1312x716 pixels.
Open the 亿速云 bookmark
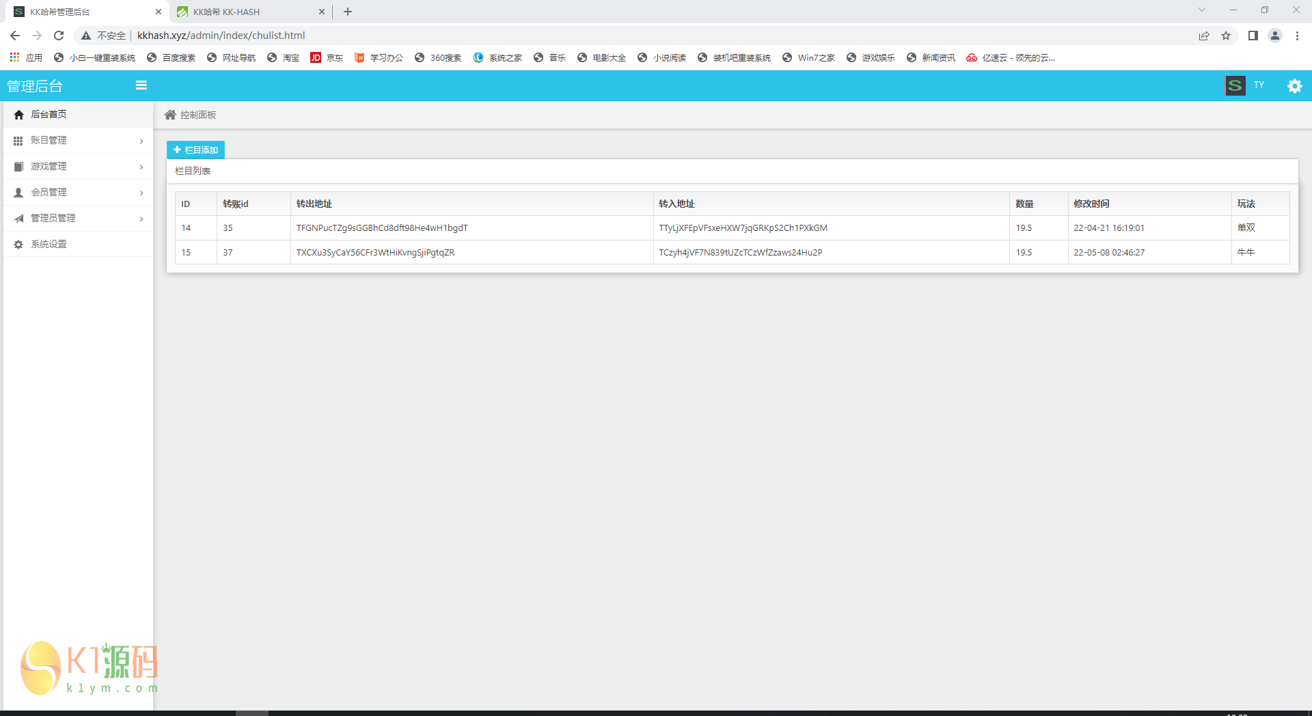(1011, 57)
